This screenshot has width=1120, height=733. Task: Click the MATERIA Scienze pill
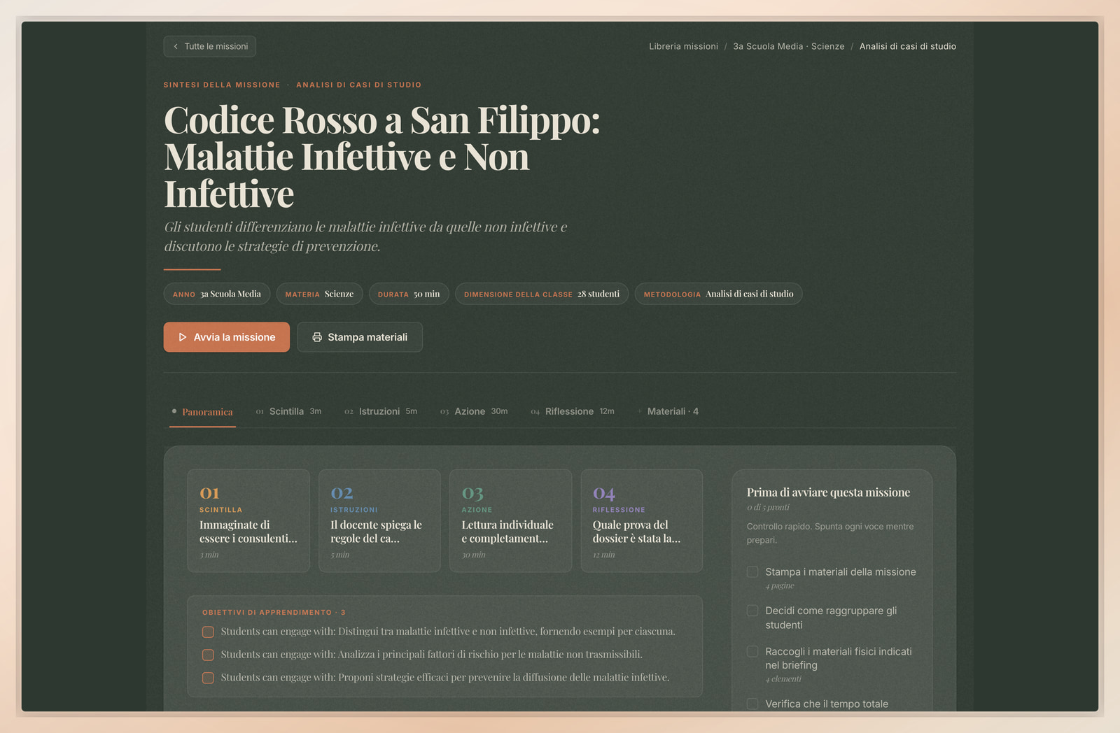click(x=319, y=294)
